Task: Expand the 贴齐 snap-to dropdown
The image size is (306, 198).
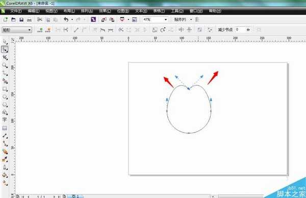Action: pos(191,19)
